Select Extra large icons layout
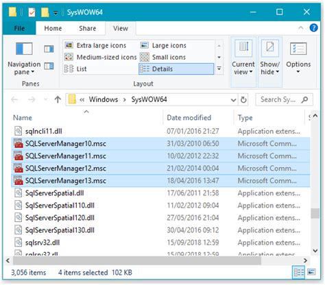This screenshot has height=285, width=325. tap(95, 45)
